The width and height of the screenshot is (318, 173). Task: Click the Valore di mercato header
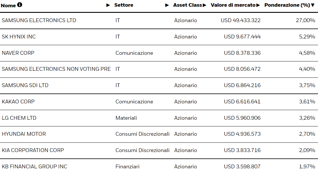tap(233, 5)
